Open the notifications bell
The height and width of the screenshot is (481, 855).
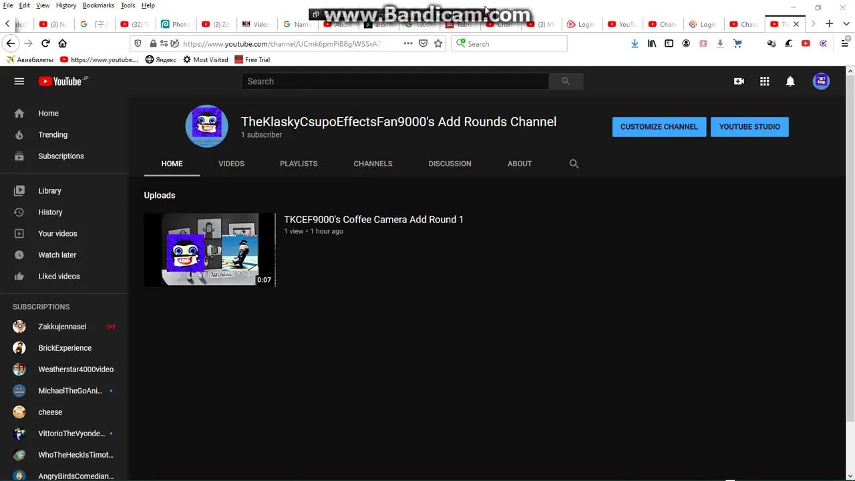click(x=790, y=82)
